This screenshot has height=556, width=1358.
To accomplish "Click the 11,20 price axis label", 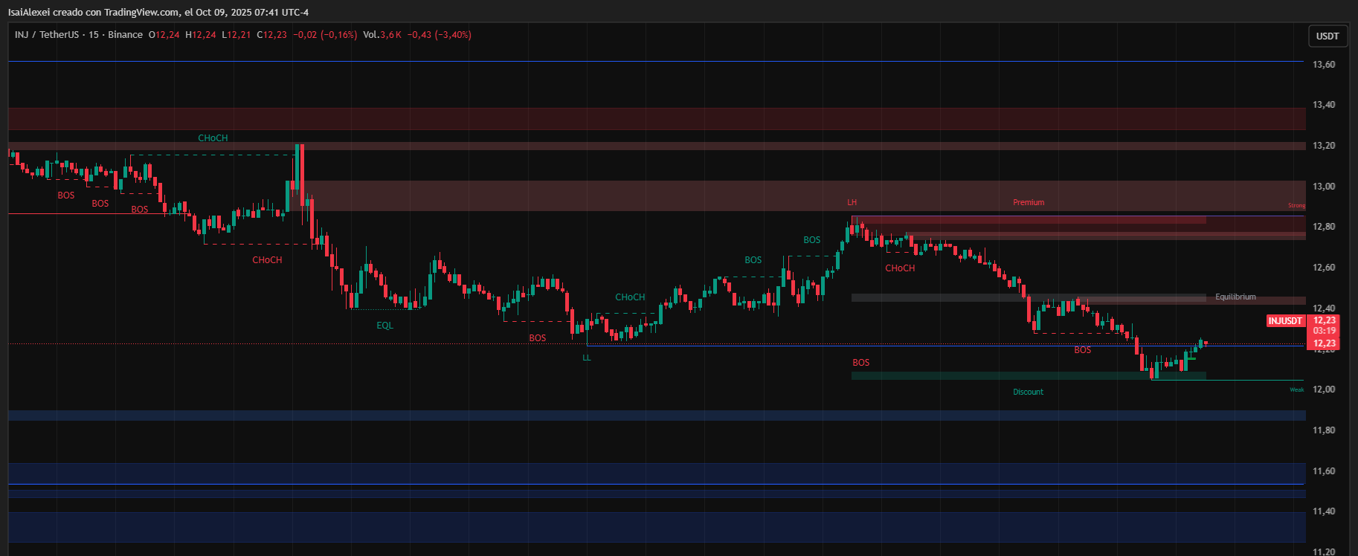I will (1324, 552).
